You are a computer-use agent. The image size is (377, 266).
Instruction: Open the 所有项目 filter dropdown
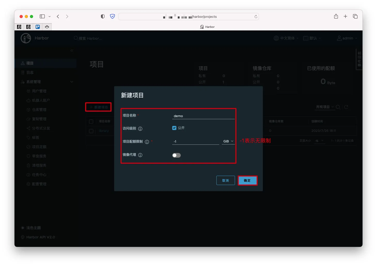[325, 107]
